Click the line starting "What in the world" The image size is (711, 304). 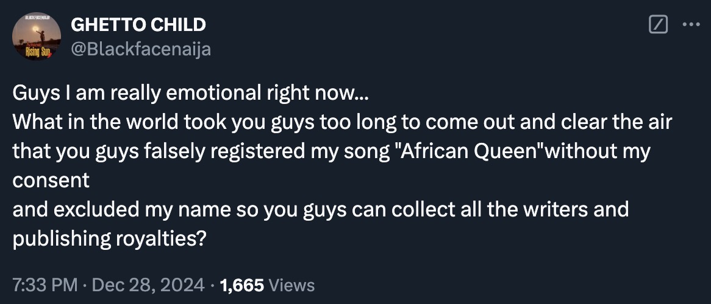(x=341, y=122)
